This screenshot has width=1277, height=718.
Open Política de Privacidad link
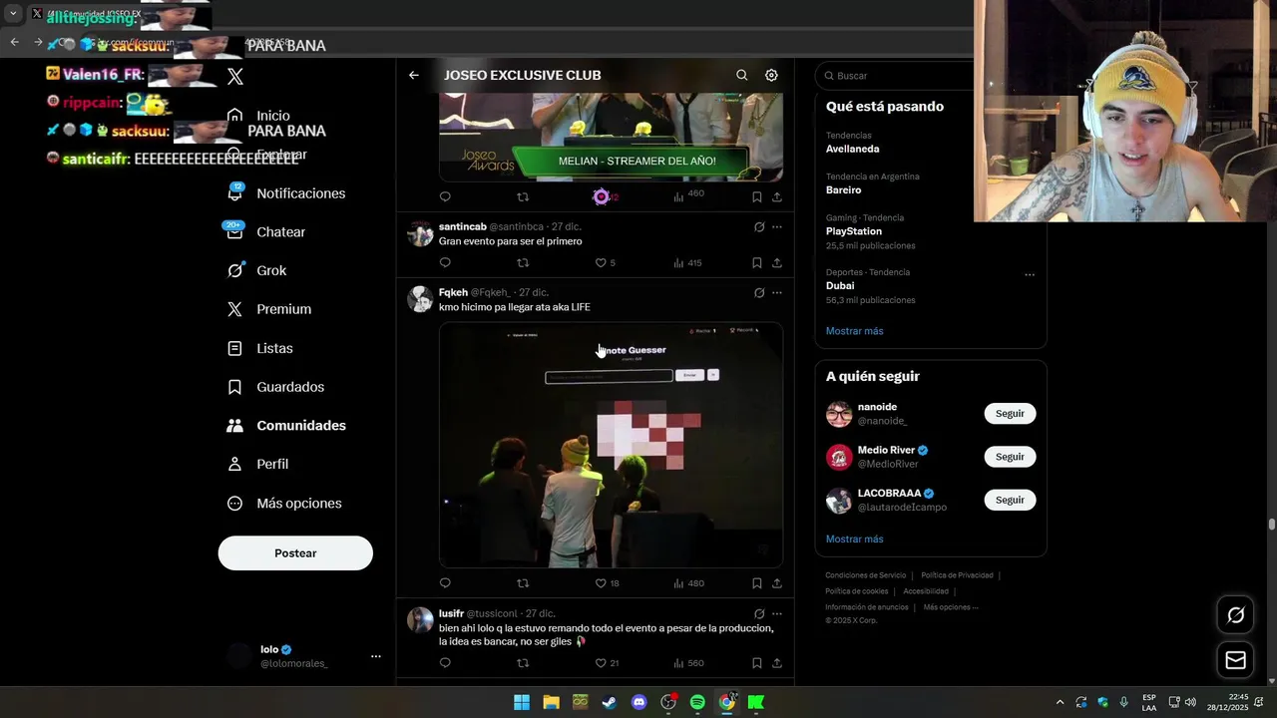957,575
